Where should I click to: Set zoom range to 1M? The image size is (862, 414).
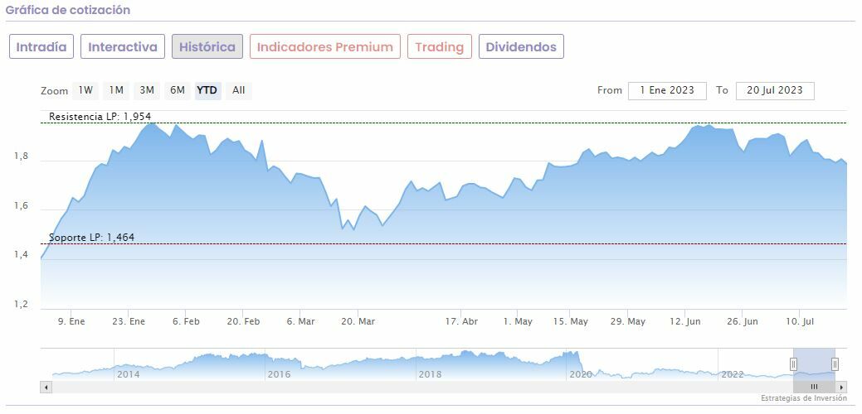click(x=116, y=90)
